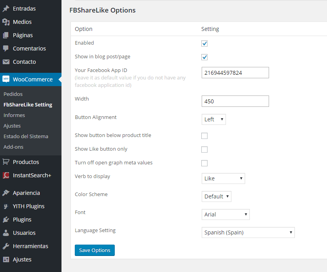Open the Comentarios menu
327x272 pixels.
pyautogui.click(x=31, y=49)
